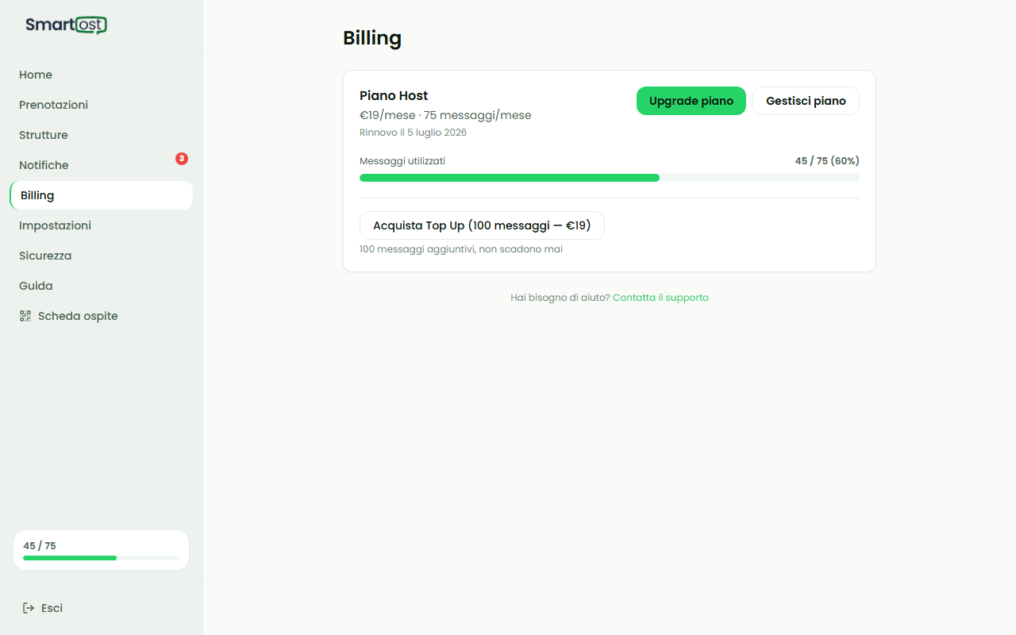Click the Gestisci piano button
Screen dimensions: 1016x635
tap(806, 101)
